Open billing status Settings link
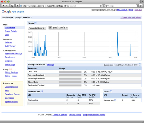 pyautogui.click(x=50, y=65)
